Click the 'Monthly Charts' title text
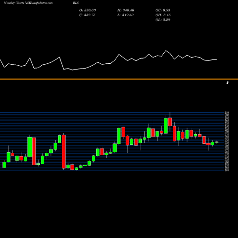The image size is (238, 238). pos(14,3)
